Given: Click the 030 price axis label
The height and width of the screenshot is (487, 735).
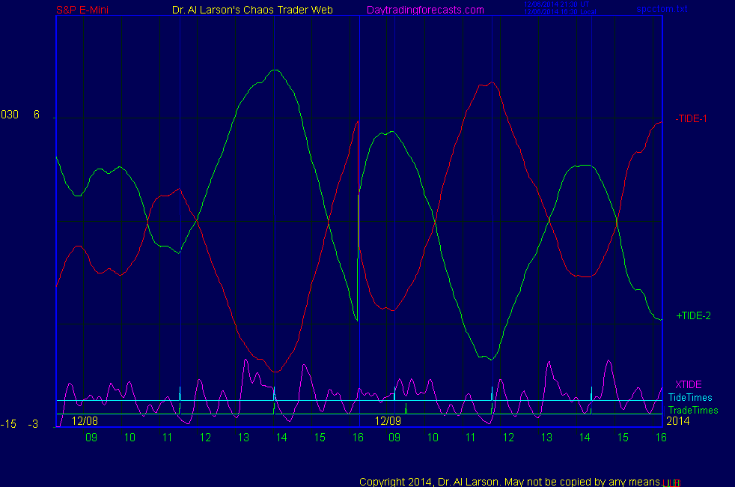Looking at the screenshot, I should tap(10, 115).
